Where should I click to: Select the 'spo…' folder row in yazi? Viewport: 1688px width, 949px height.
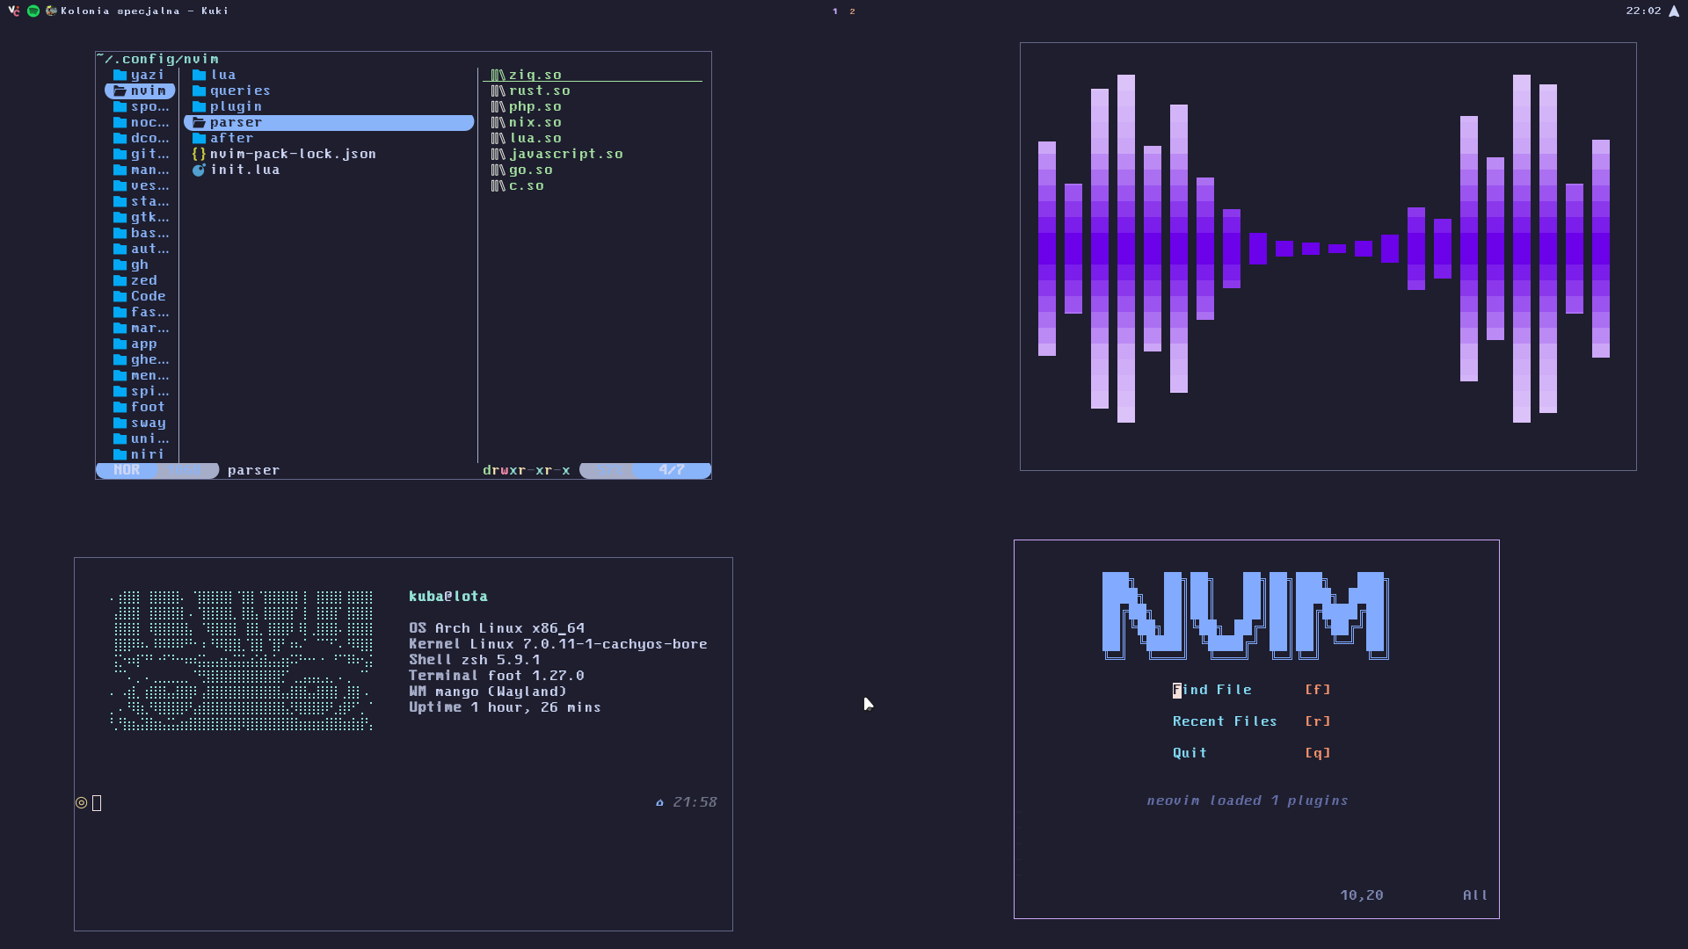[141, 106]
